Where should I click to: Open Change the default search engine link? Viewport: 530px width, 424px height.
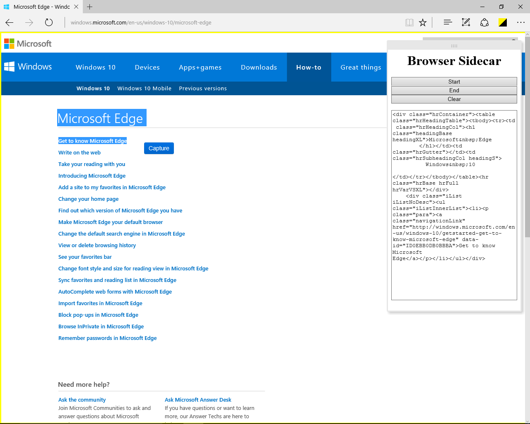tap(122, 234)
